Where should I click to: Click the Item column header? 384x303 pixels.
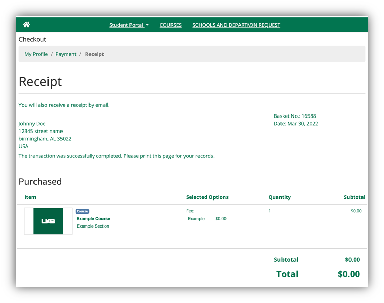30,197
